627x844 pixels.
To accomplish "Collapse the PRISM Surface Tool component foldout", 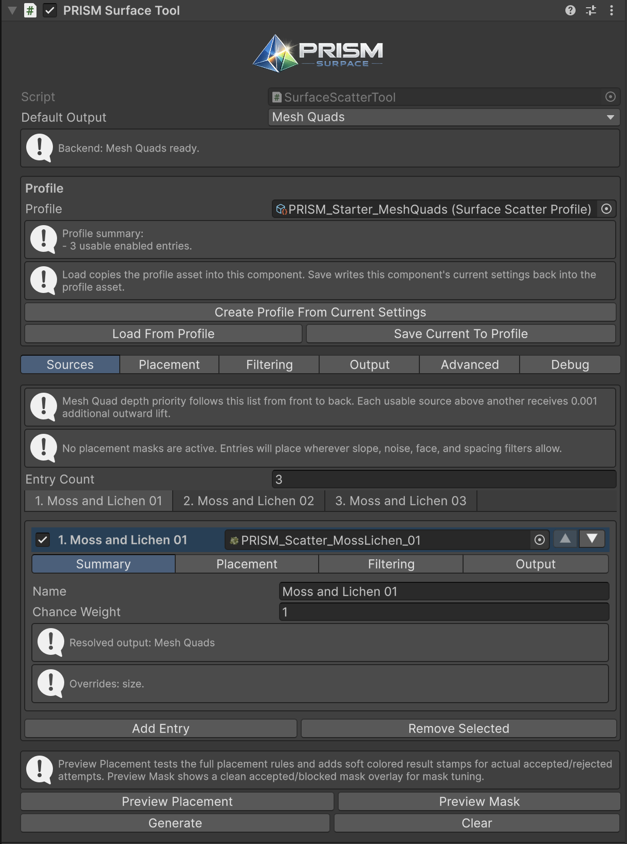I will tap(12, 10).
